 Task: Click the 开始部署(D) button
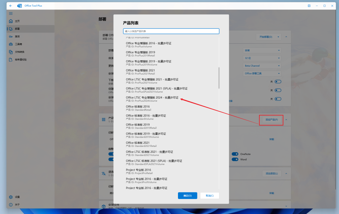point(266,37)
